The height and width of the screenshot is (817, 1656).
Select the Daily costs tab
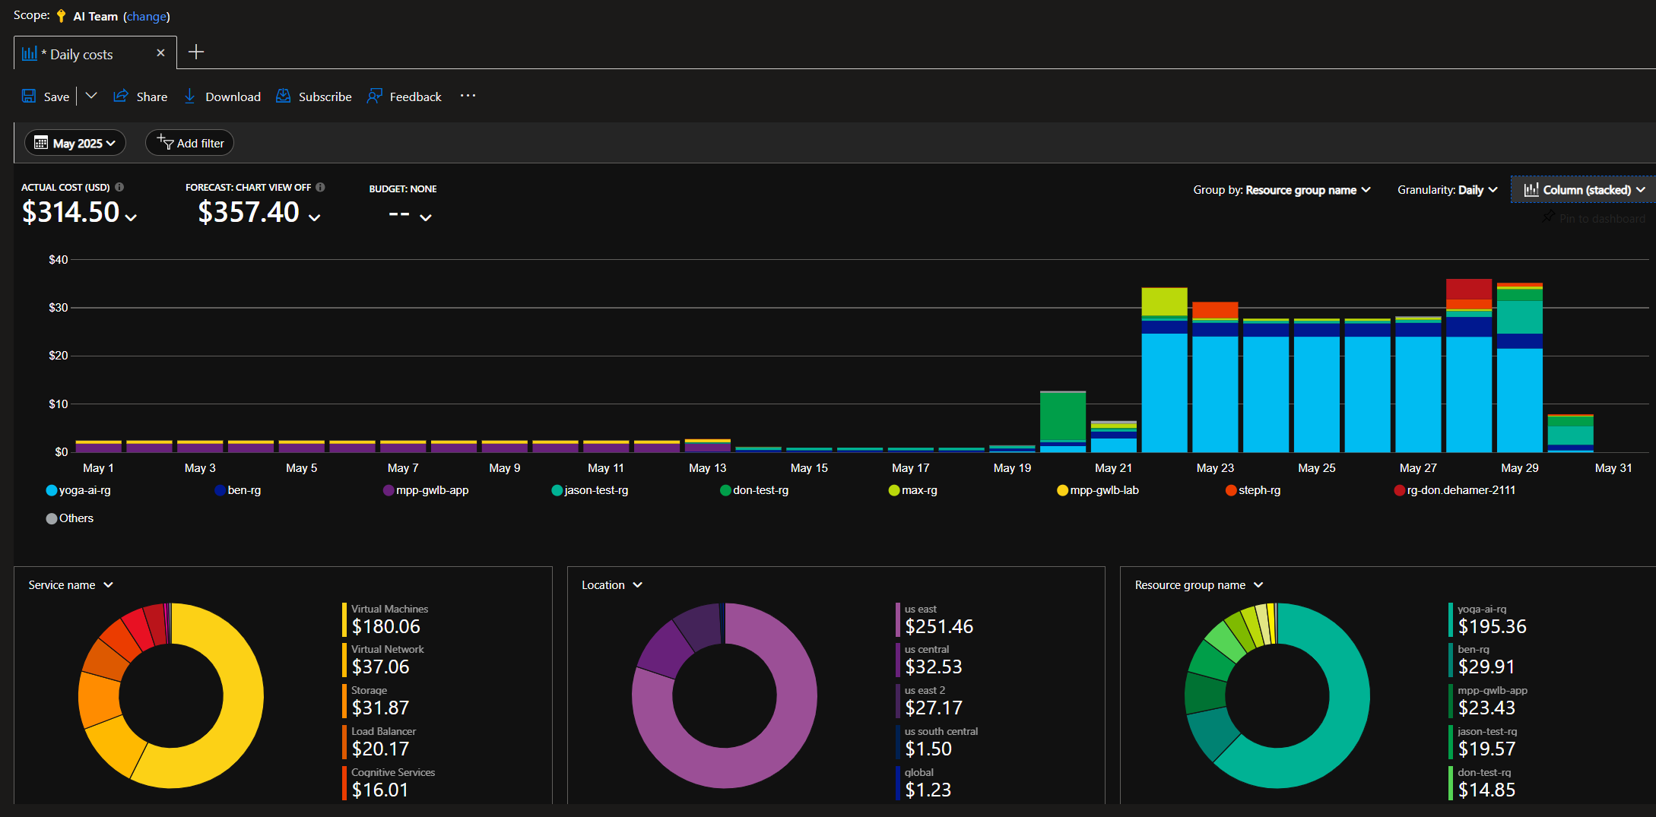click(x=81, y=54)
